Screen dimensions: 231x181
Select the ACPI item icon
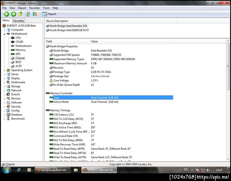[13, 66]
